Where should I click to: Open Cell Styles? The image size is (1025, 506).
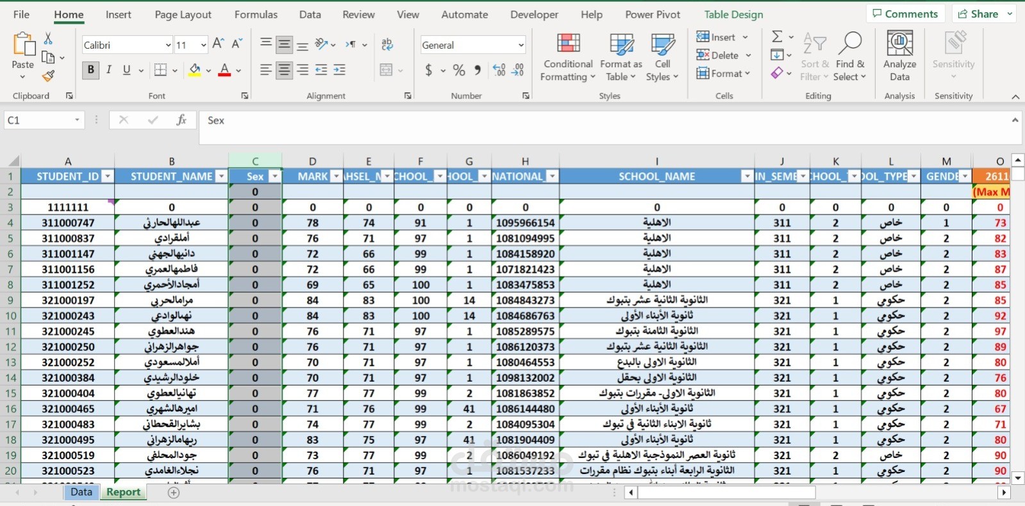tap(662, 56)
